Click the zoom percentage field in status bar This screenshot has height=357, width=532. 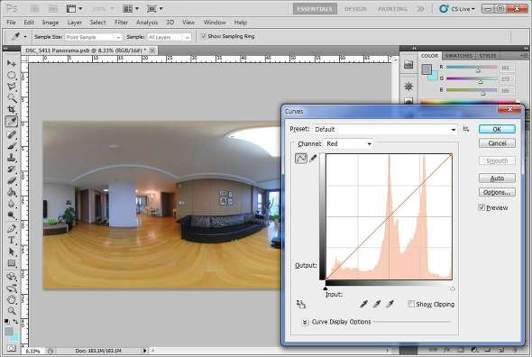34,351
